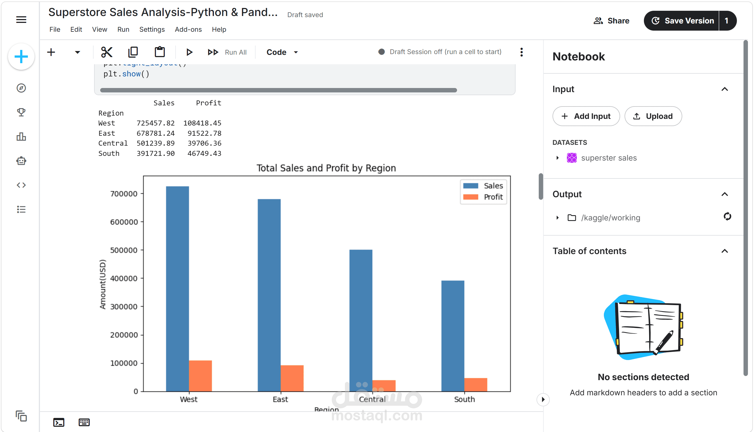The image size is (754, 432).
Task: Open the View menu
Action: point(99,29)
